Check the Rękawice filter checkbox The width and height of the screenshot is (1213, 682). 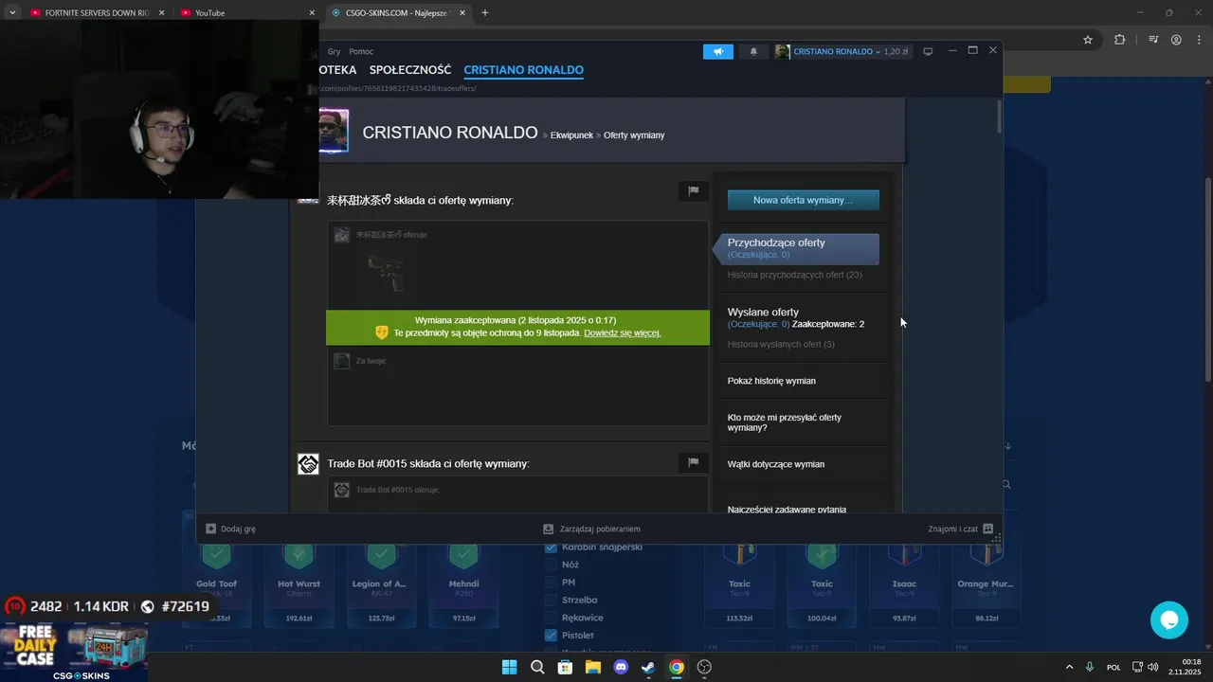[551, 618]
